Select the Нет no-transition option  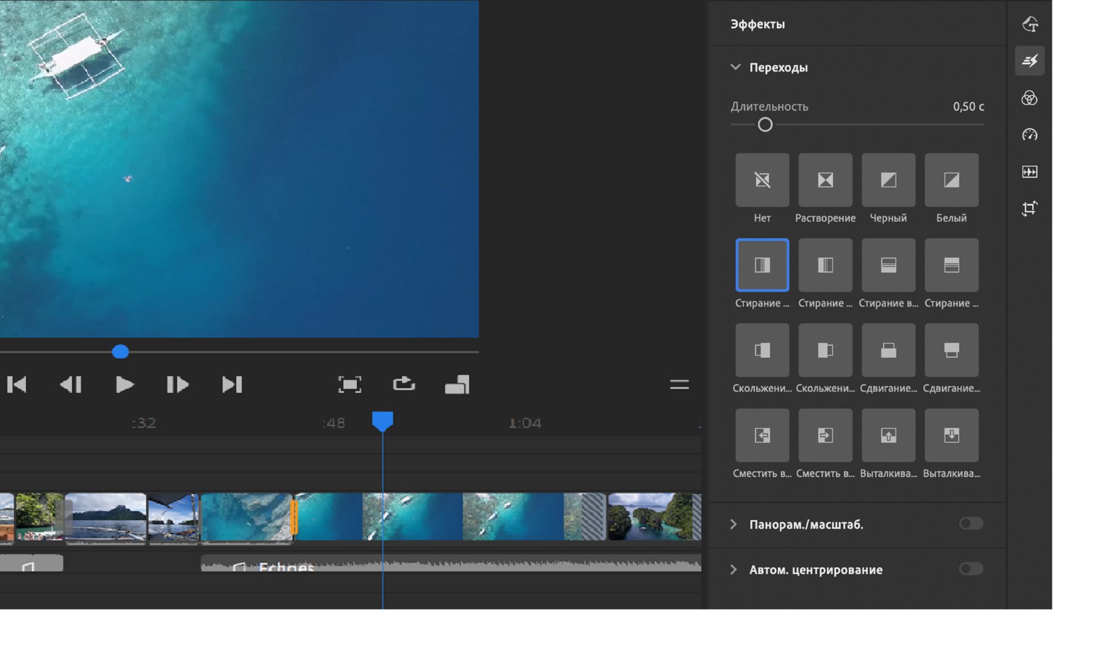pos(762,180)
